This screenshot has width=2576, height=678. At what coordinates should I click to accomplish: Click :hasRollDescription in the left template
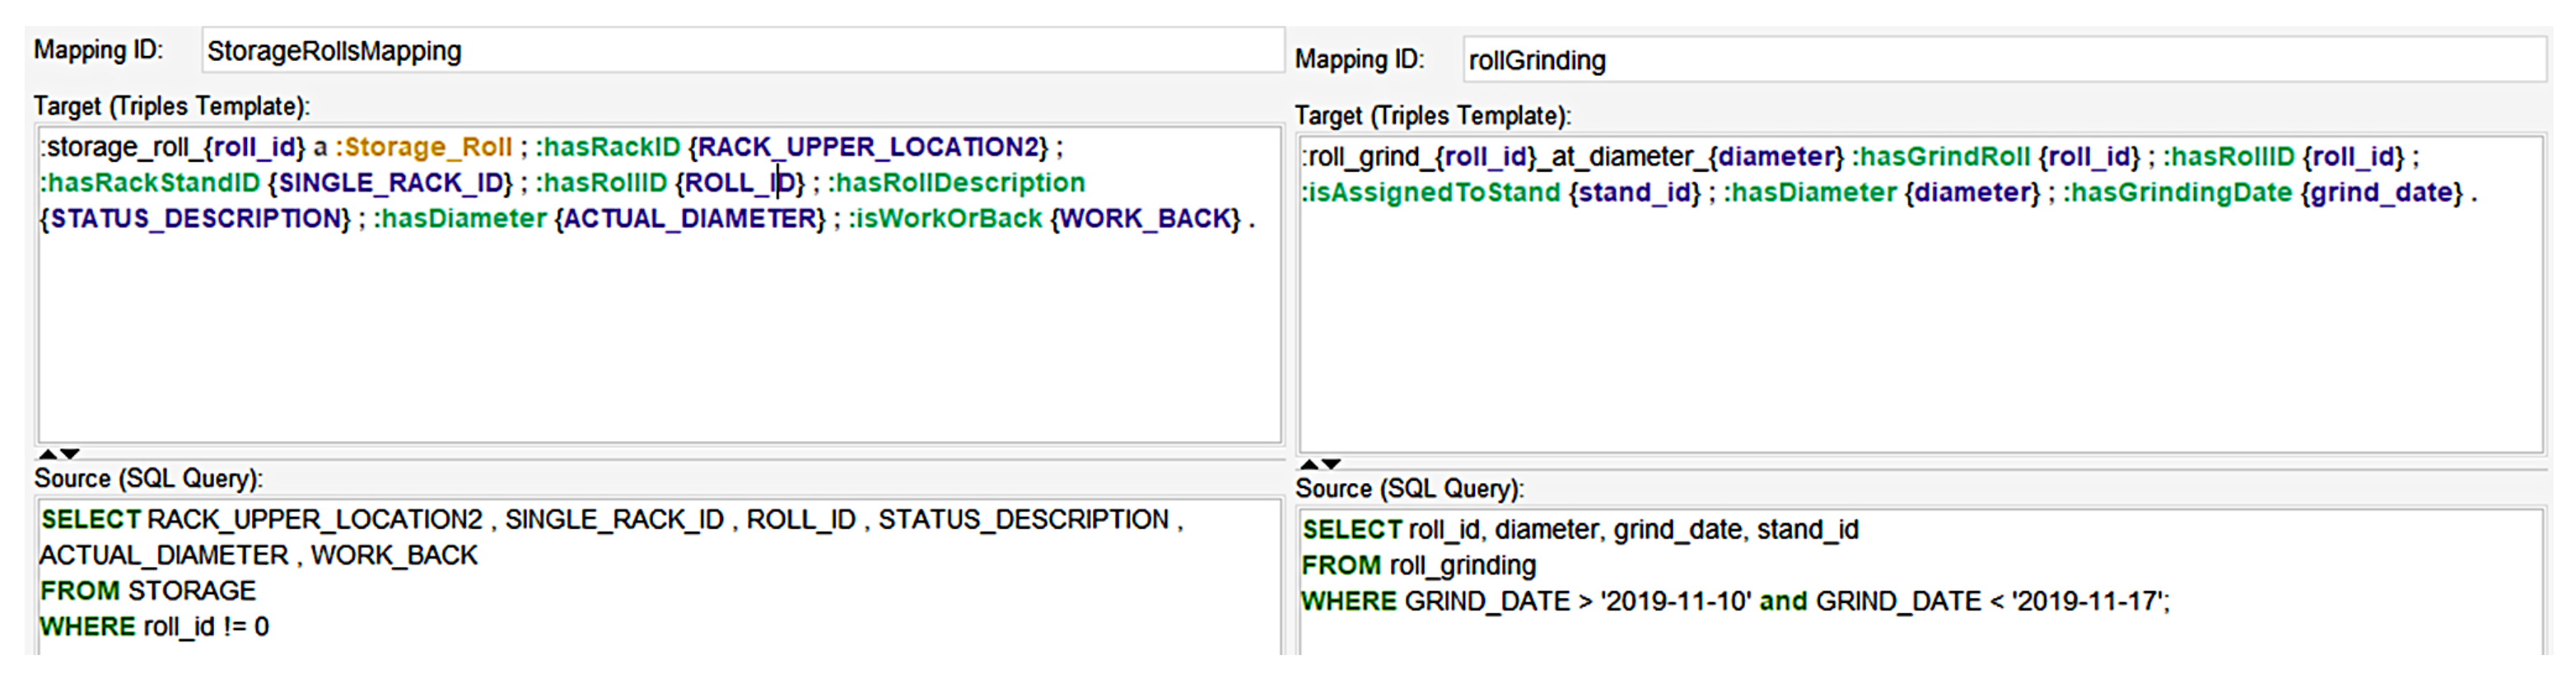point(956,183)
